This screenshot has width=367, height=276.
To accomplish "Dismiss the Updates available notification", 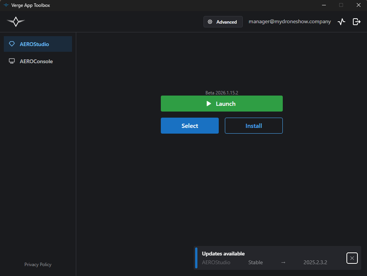I will pos(352,258).
